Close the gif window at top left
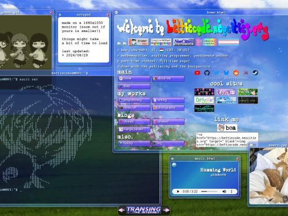288x216 pixels. (x=51, y=12)
